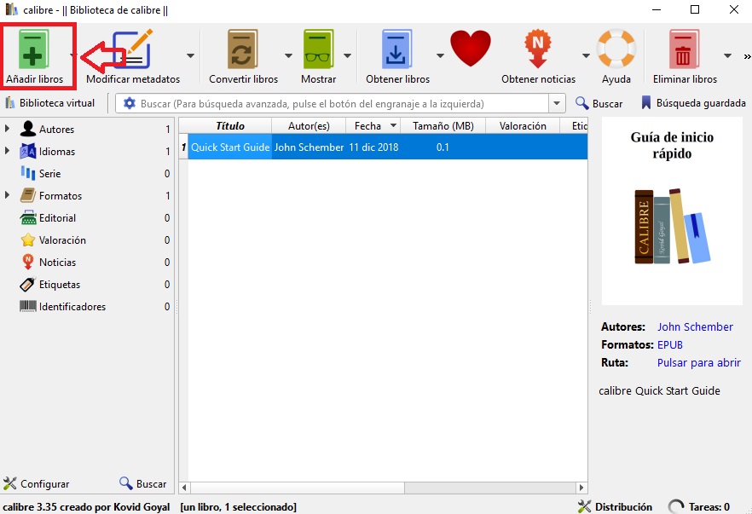Click the search gear advanced search icon
This screenshot has width=752, height=514.
tap(129, 104)
